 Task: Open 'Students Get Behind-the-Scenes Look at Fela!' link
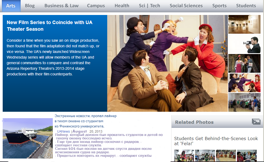coord(216,141)
